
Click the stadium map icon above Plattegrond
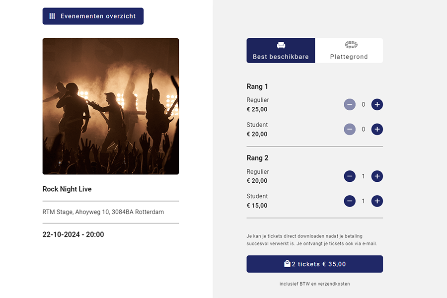(x=351, y=45)
